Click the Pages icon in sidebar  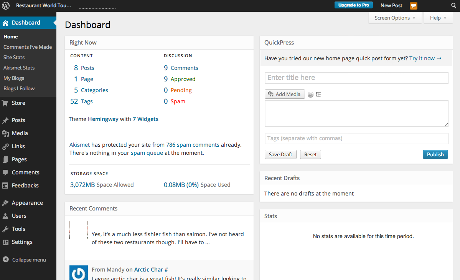(x=5, y=159)
